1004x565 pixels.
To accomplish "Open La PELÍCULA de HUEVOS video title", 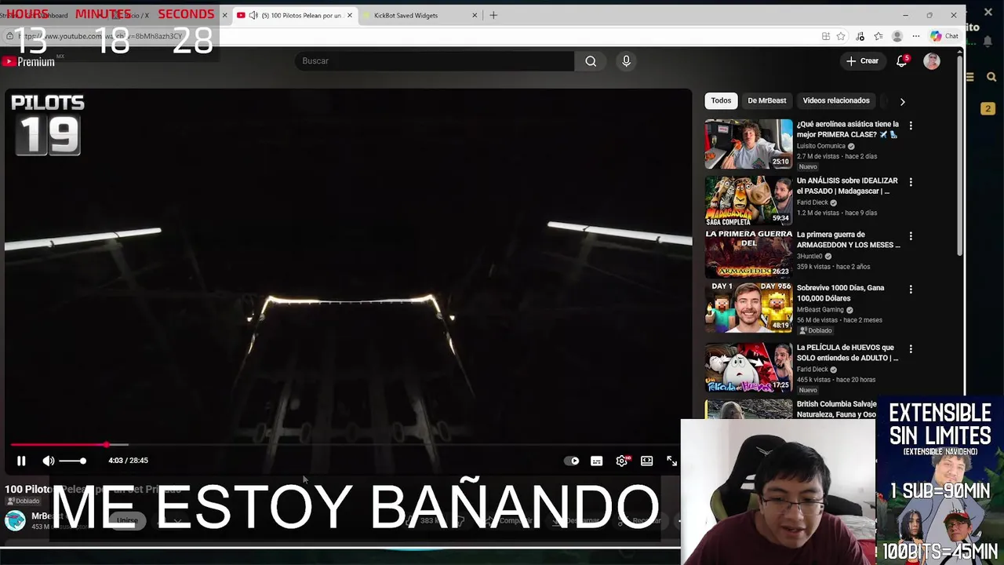I will click(847, 352).
